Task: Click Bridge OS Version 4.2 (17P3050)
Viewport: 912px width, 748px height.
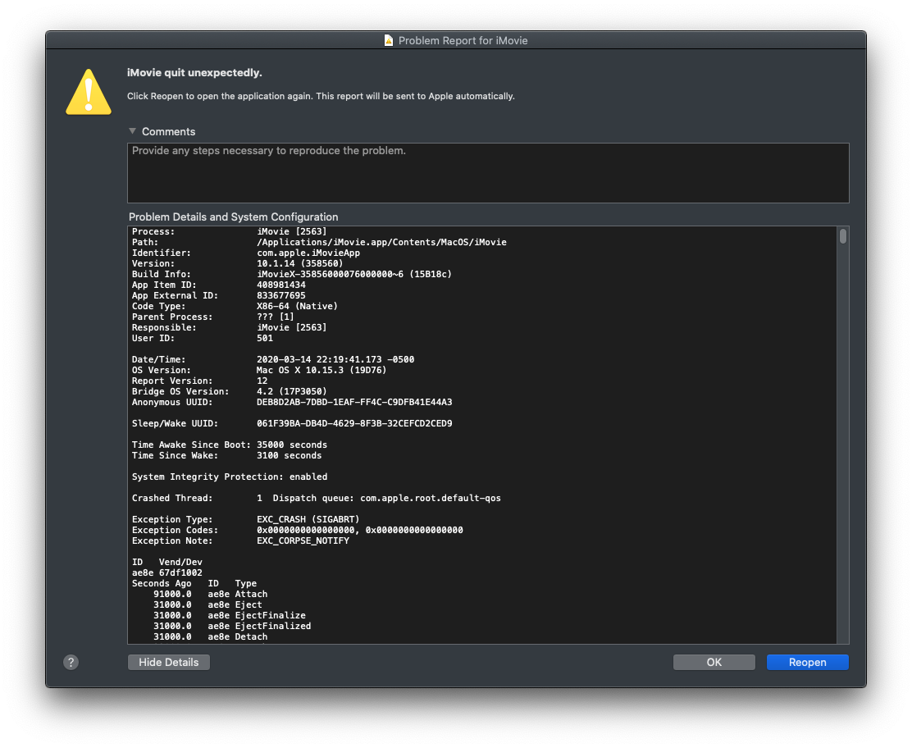Action: coord(229,391)
